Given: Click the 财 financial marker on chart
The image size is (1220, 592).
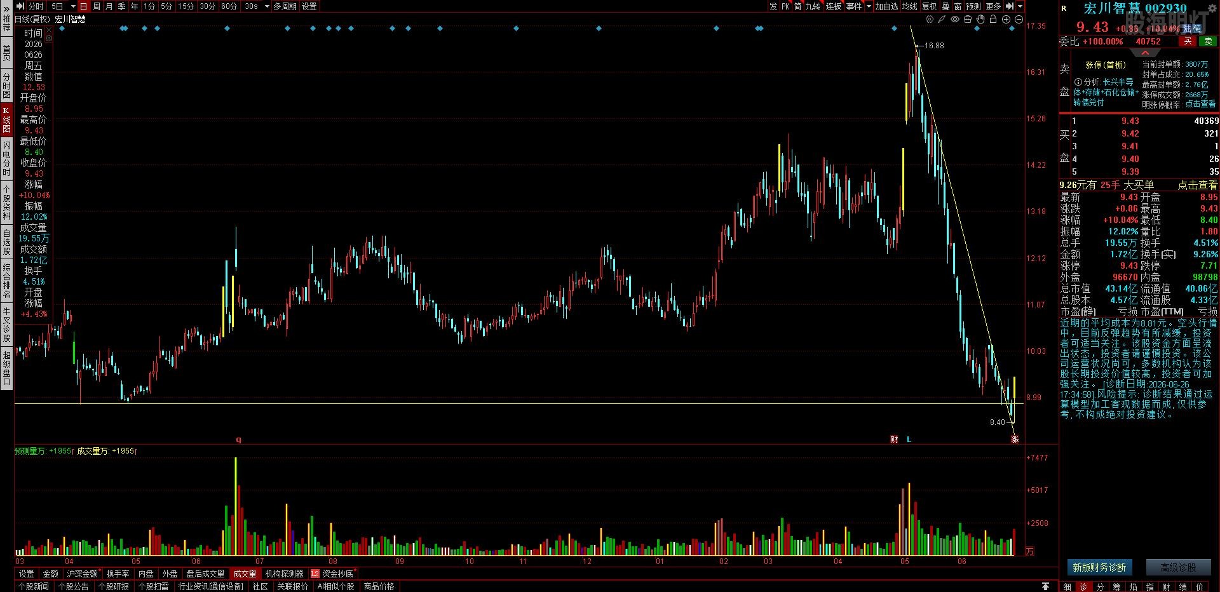Looking at the screenshot, I should 894,440.
